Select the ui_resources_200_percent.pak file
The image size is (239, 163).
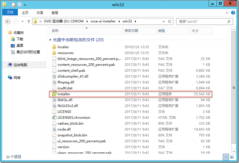point(82,141)
